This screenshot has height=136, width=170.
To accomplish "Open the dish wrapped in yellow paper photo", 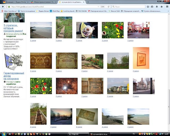I will (x=87, y=30).
